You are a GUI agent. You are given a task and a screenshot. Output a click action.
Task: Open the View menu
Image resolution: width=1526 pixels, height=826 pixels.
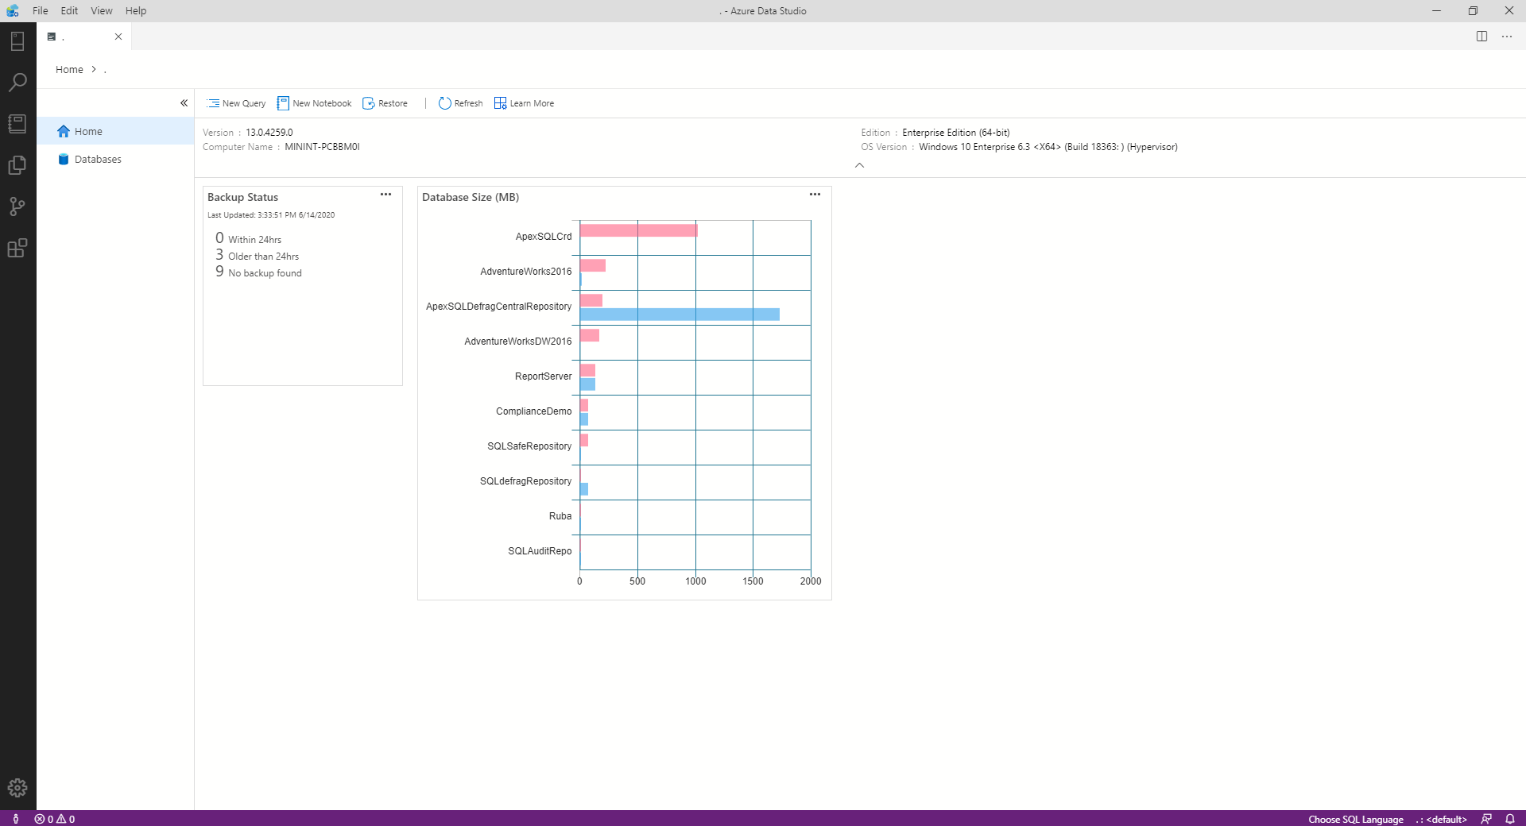[x=102, y=11]
